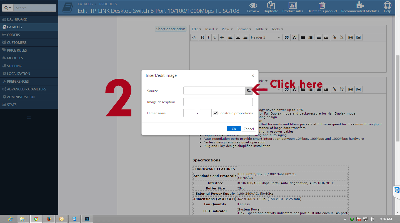400x223 pixels.
Task: Open the Header 3 format dropdown
Action: pyautogui.click(x=266, y=37)
